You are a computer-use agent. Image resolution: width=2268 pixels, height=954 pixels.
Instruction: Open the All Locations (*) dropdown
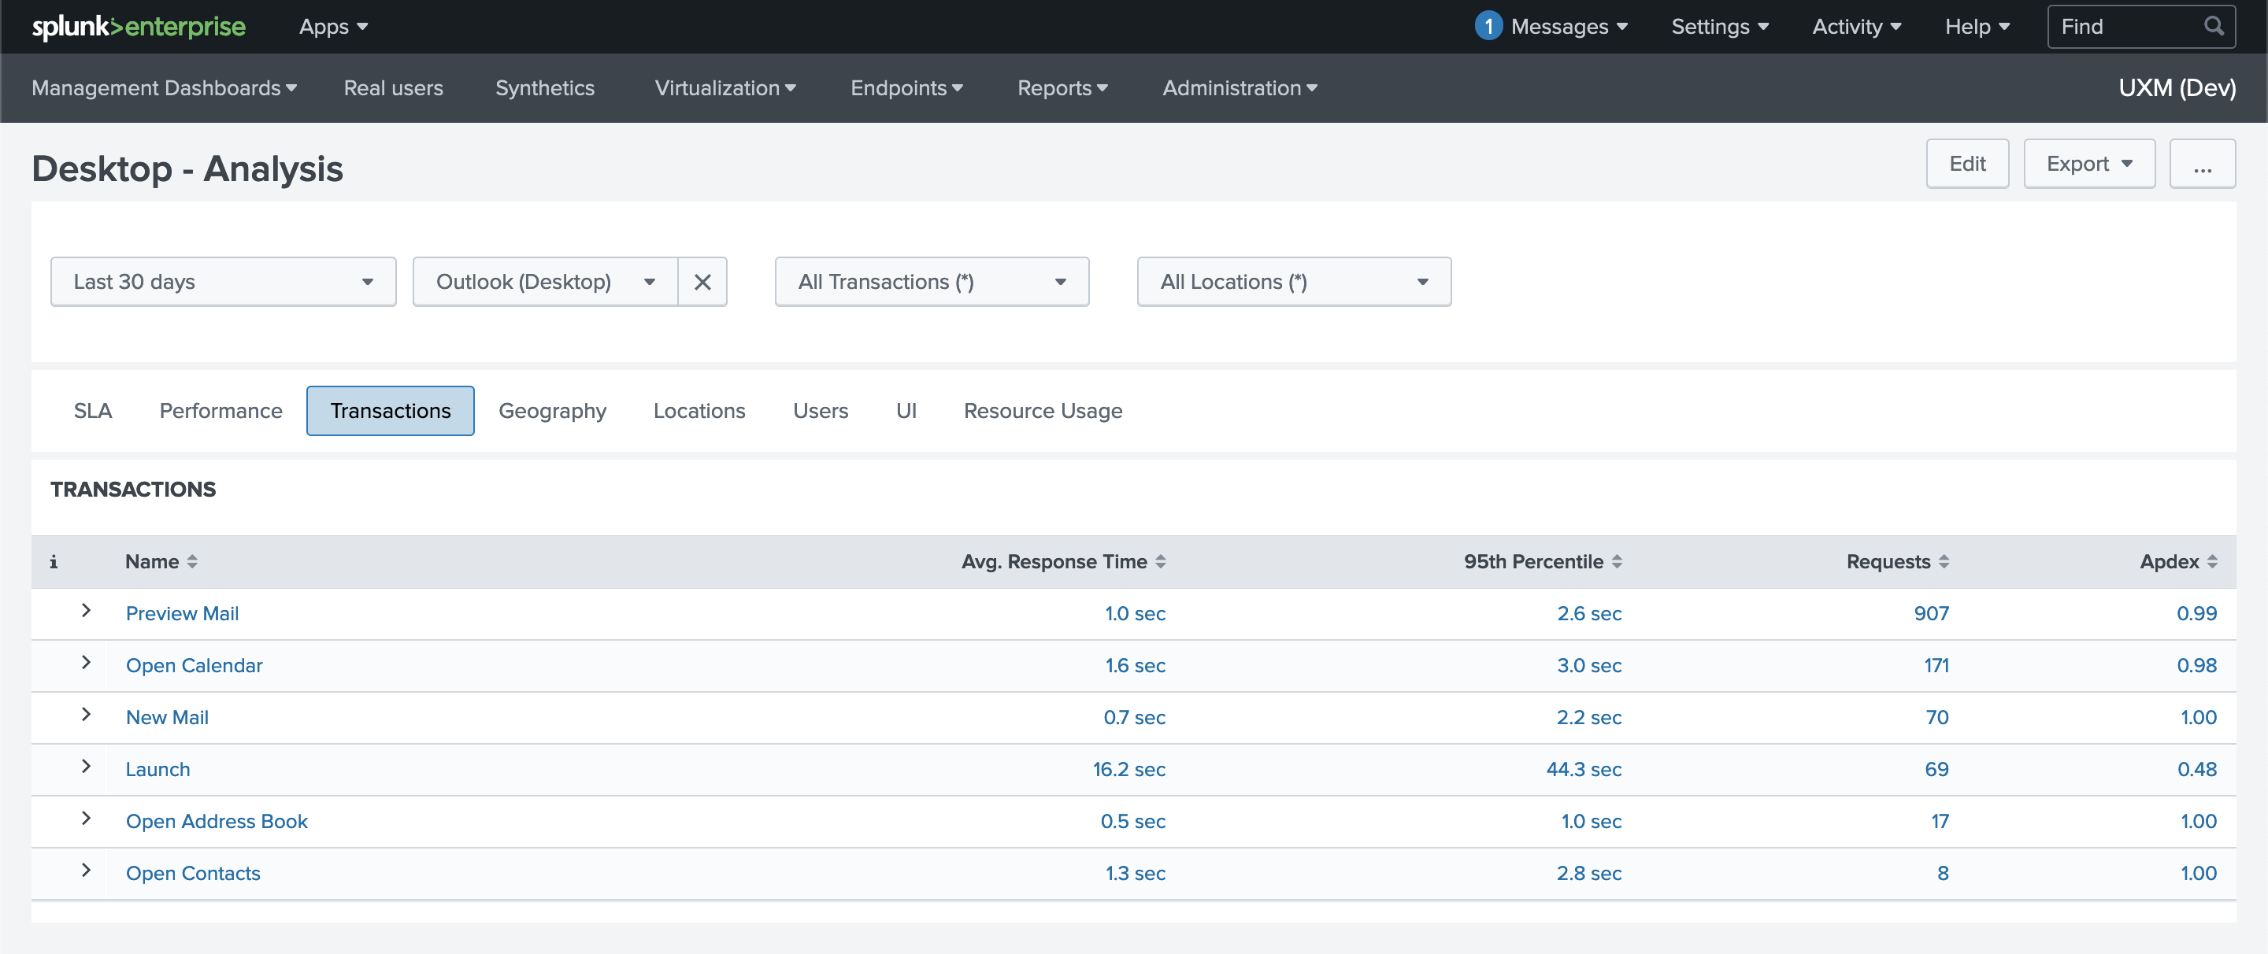(1293, 282)
